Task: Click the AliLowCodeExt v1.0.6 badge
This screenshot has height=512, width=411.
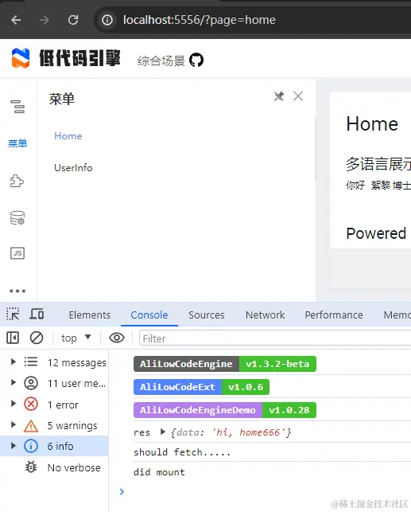Action: (201, 387)
